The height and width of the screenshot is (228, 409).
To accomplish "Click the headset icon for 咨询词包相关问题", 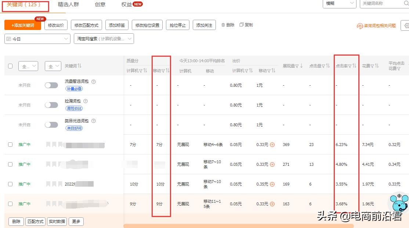I will tap(359, 25).
